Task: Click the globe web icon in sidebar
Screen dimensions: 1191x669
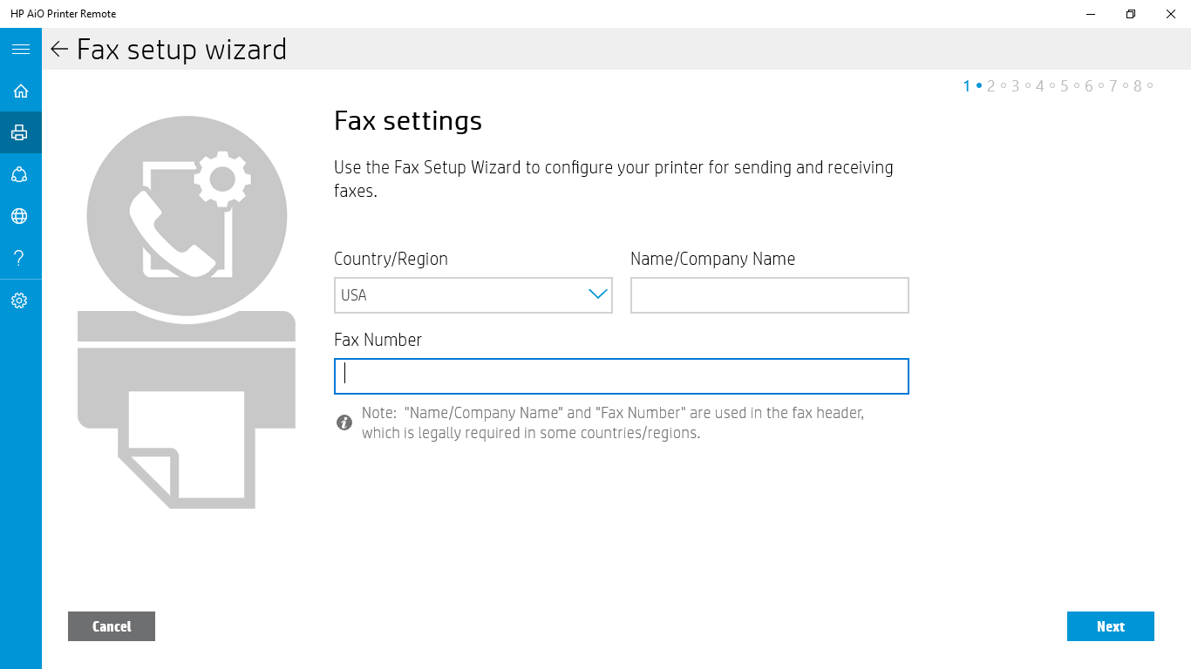Action: pos(20,216)
